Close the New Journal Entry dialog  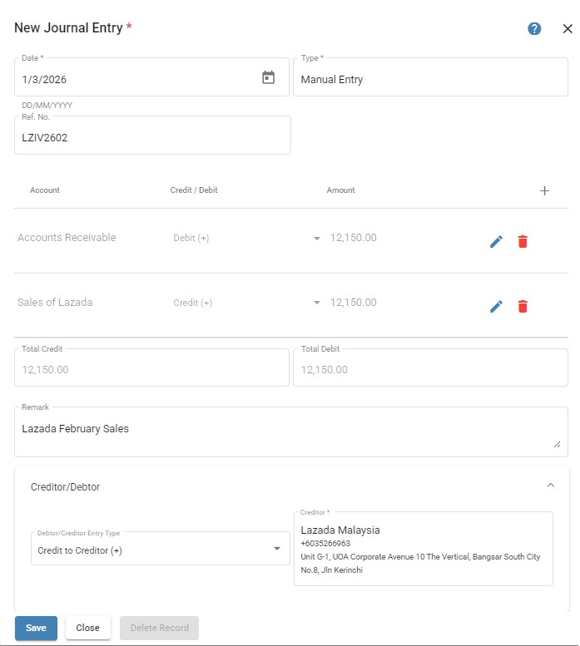click(x=568, y=28)
